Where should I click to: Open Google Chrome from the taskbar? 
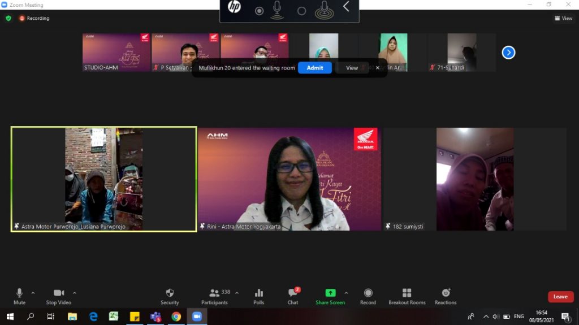click(x=176, y=317)
